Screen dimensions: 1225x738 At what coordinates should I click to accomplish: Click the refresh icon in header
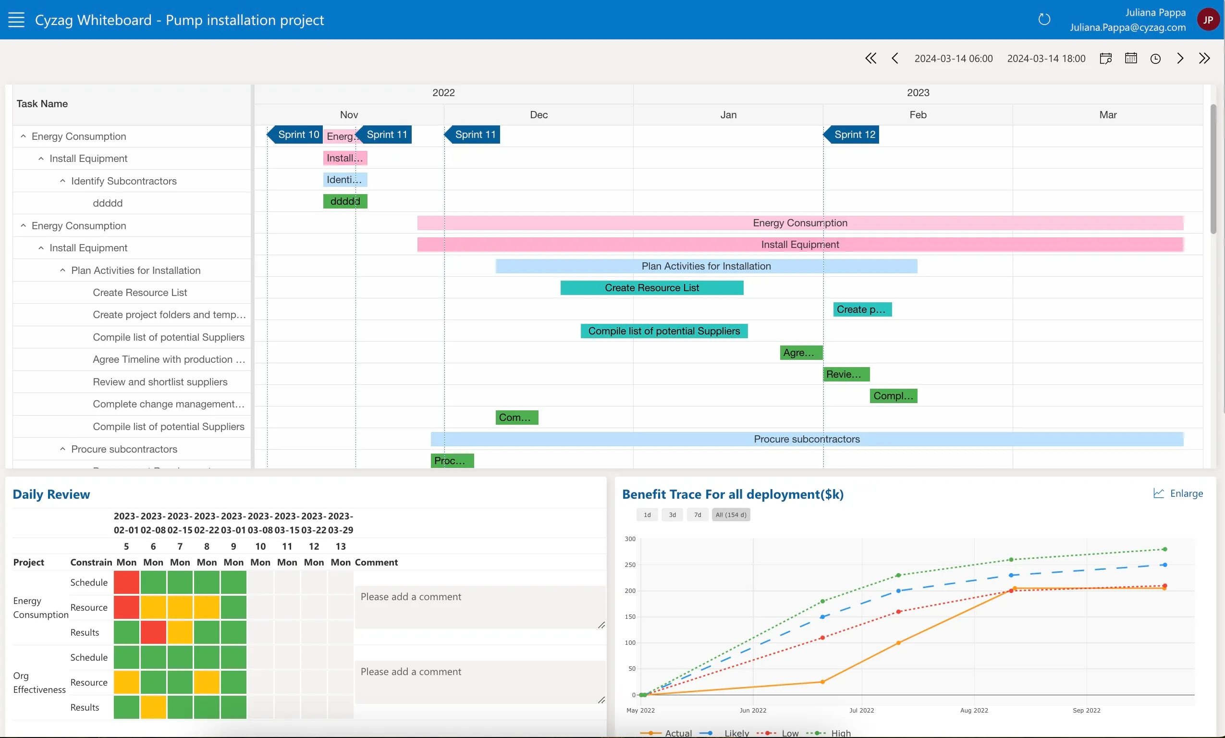click(x=1044, y=19)
